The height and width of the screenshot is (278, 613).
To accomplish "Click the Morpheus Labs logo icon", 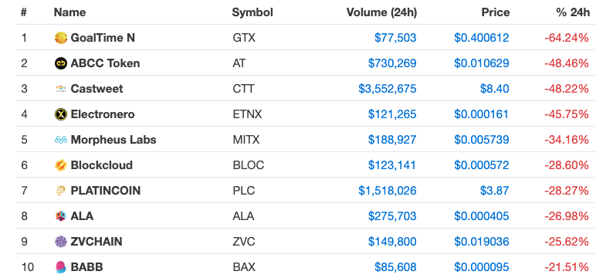I will pos(61,140).
